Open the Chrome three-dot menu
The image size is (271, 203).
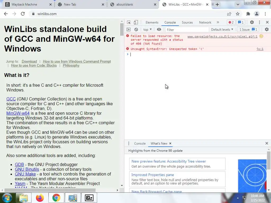coord(265,14)
